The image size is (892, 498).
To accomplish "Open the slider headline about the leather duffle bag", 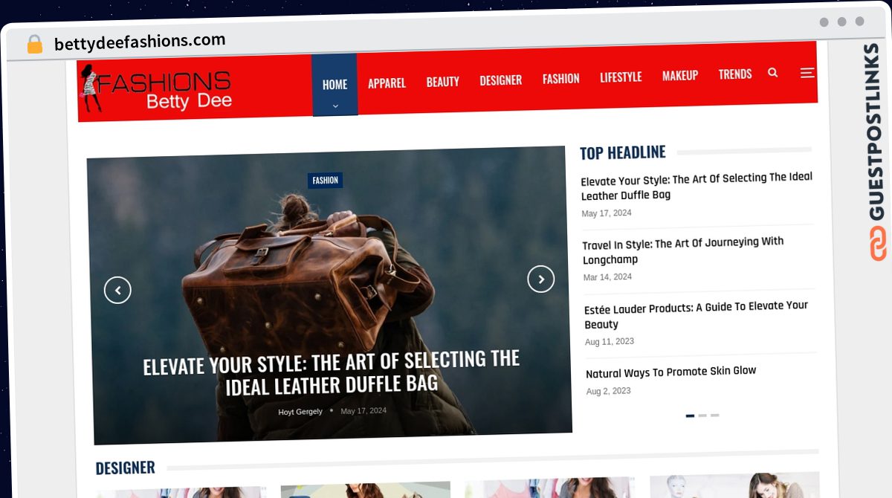I will coord(332,372).
